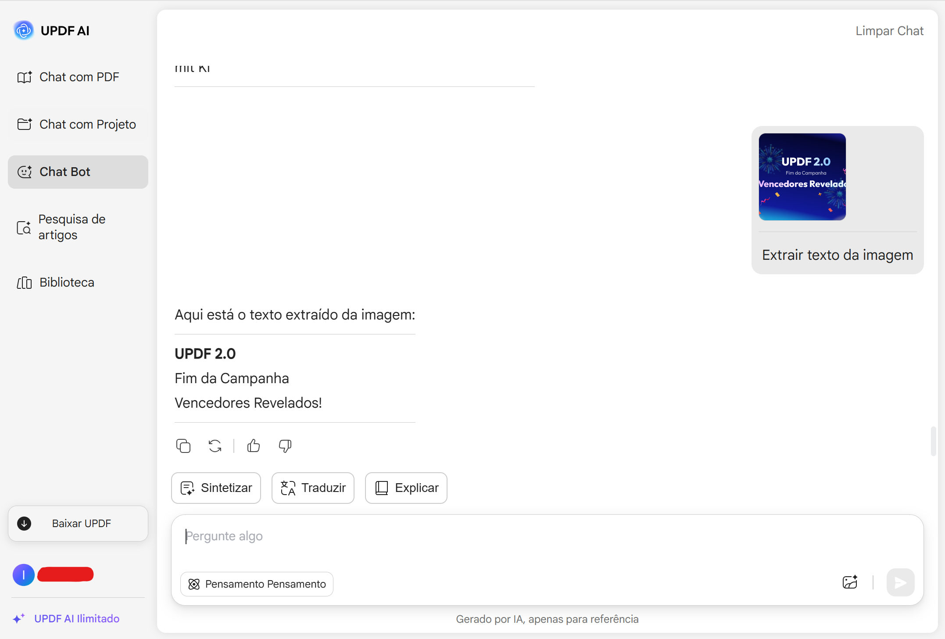Click 'Aqui está o texto extraído da imagem:' text
This screenshot has height=639, width=945.
click(295, 315)
